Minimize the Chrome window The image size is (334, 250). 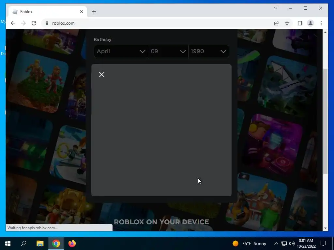(x=291, y=8)
